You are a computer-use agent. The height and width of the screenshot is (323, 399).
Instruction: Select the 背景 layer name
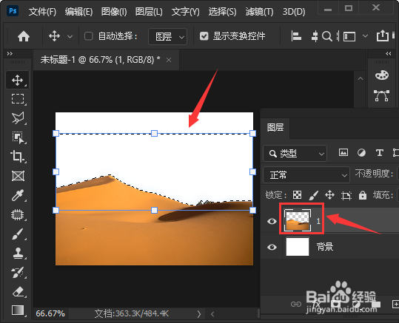325,247
